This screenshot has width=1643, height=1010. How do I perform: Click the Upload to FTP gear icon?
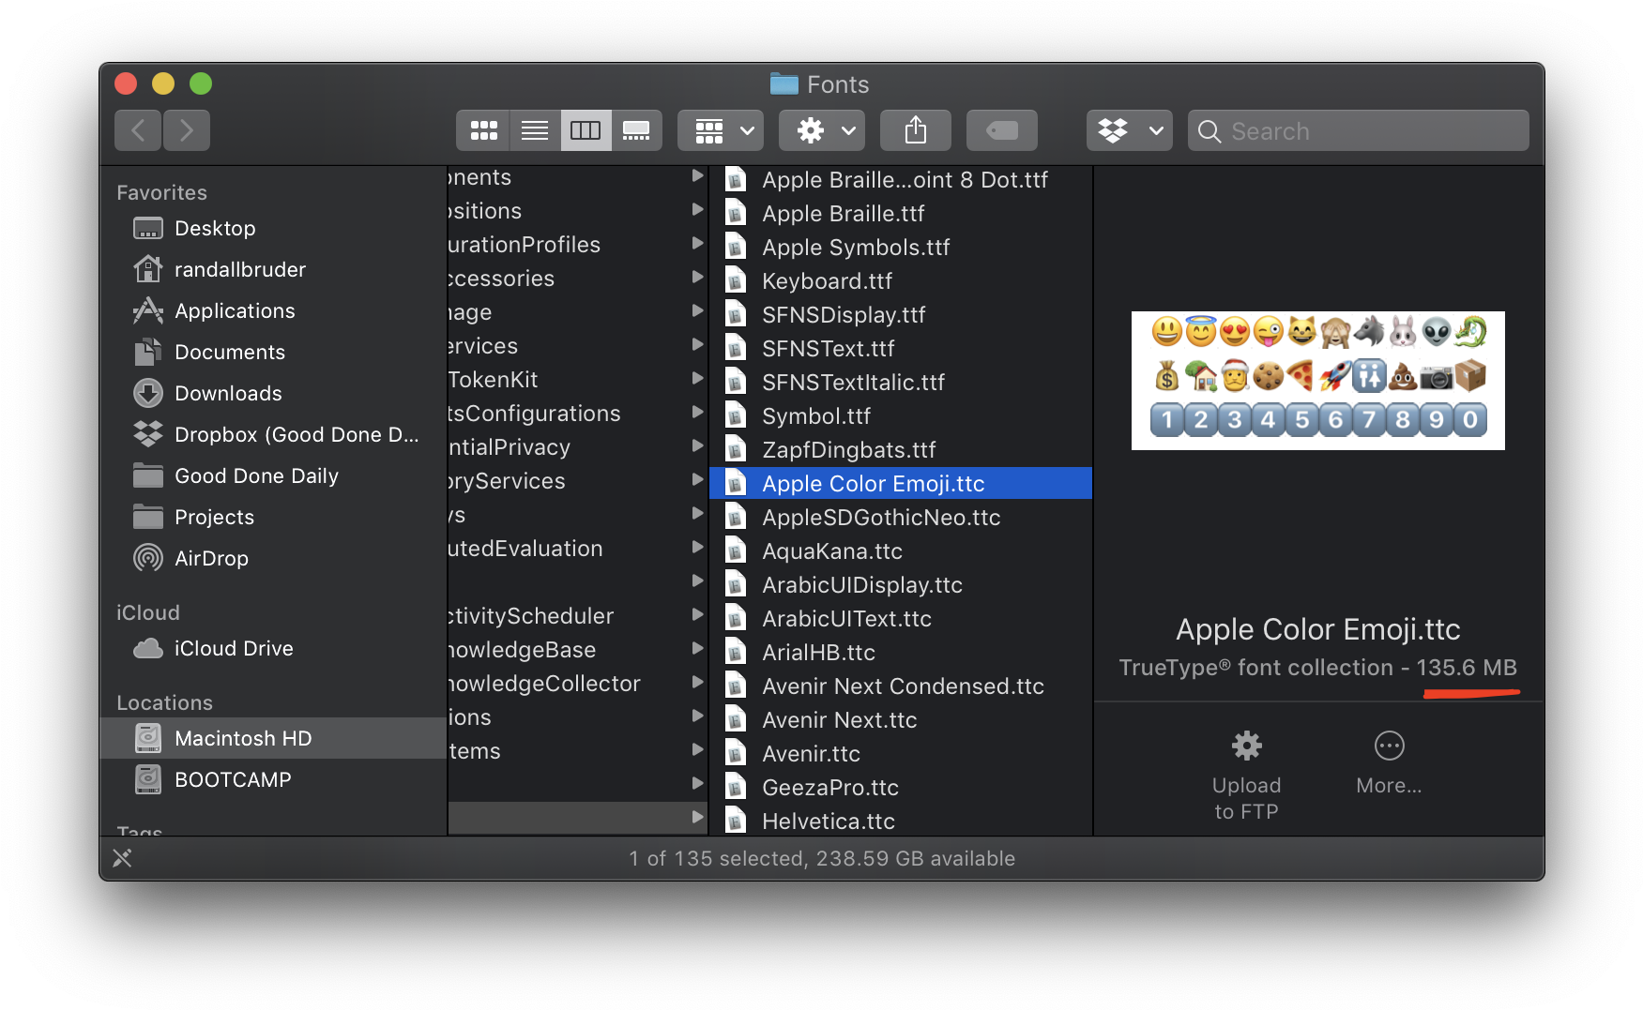pos(1245,746)
